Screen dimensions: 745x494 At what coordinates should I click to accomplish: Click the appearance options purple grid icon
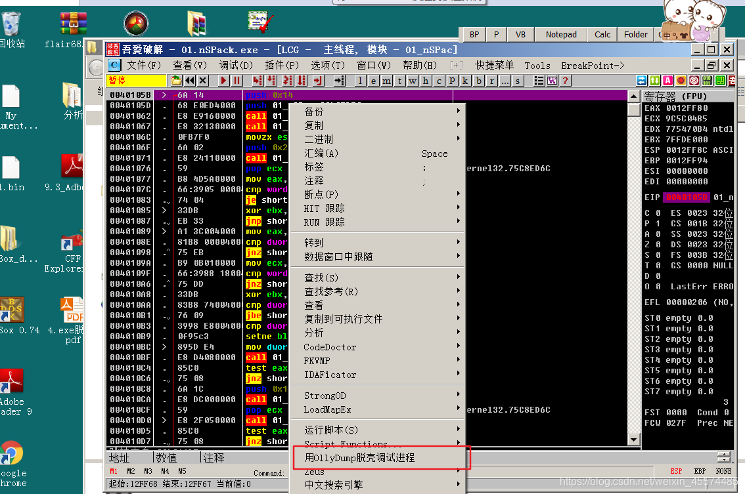pyautogui.click(x=552, y=81)
